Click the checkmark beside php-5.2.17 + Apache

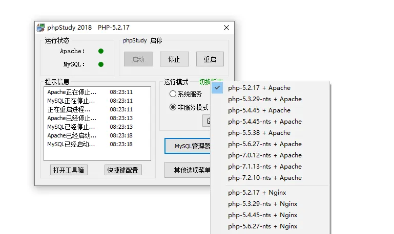pos(217,88)
